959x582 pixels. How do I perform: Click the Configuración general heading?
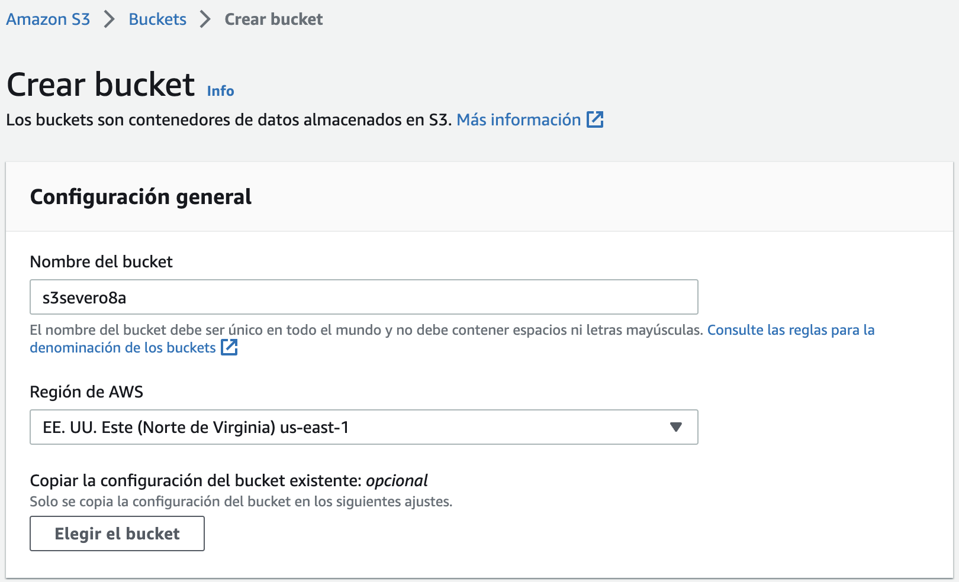coord(141,197)
